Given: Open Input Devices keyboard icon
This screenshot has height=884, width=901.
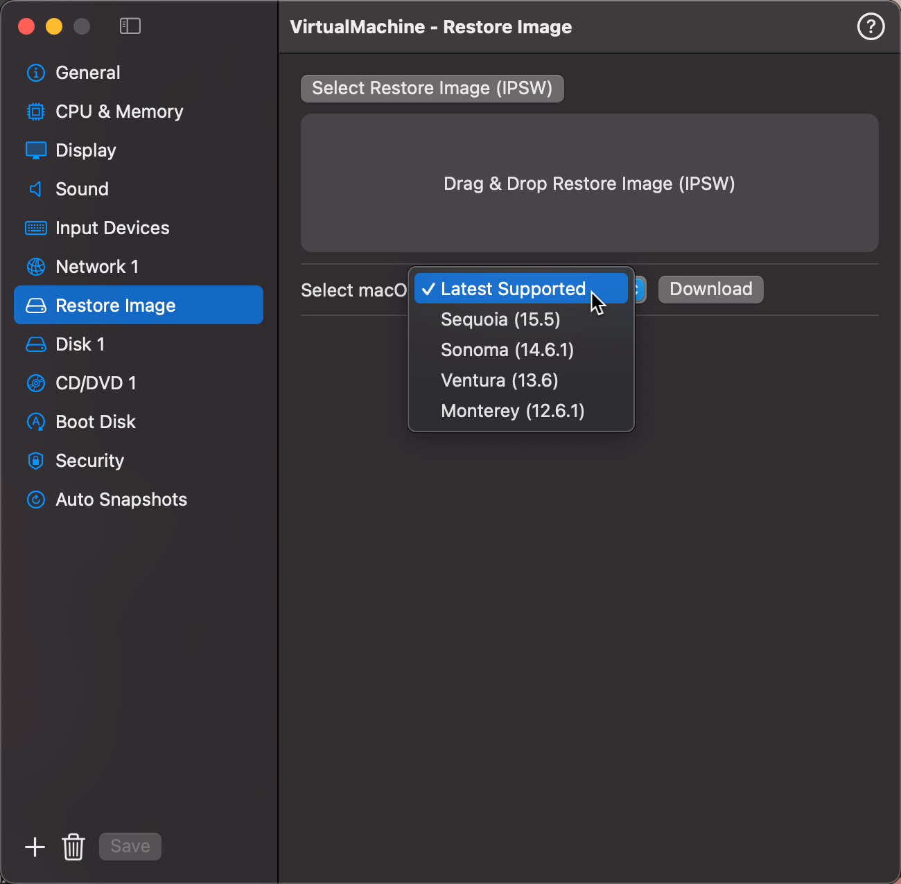Looking at the screenshot, I should coord(35,227).
